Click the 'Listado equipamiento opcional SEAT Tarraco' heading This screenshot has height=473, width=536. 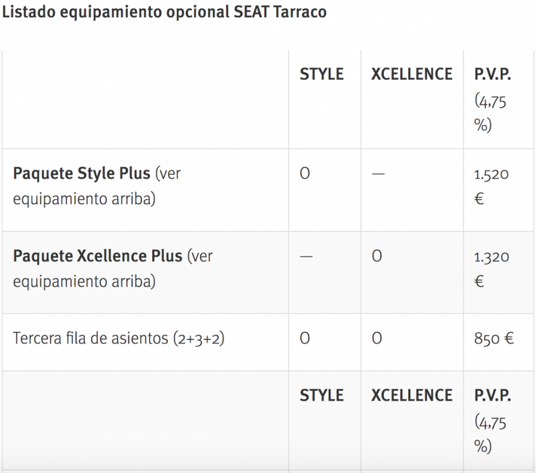[x=164, y=12]
